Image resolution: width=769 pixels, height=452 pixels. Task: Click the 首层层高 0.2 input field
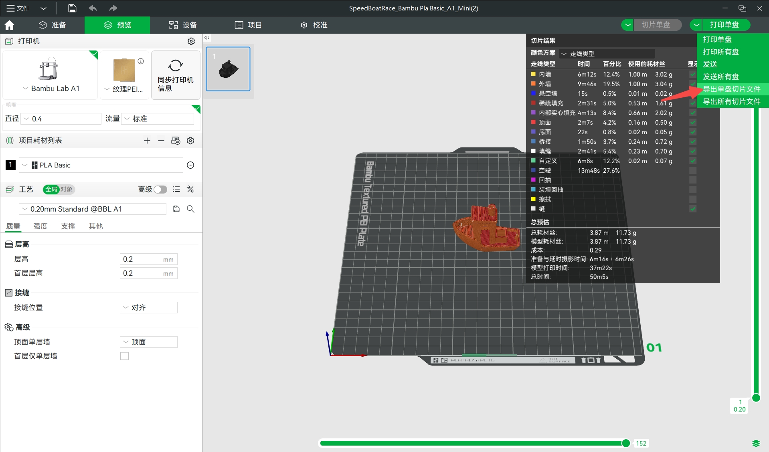coord(149,273)
